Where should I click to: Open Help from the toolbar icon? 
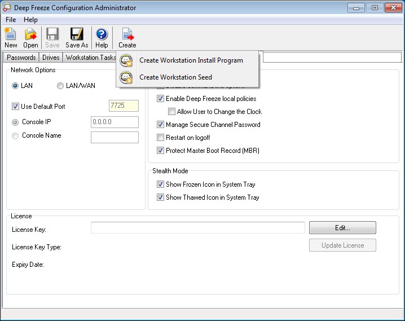[x=102, y=34]
